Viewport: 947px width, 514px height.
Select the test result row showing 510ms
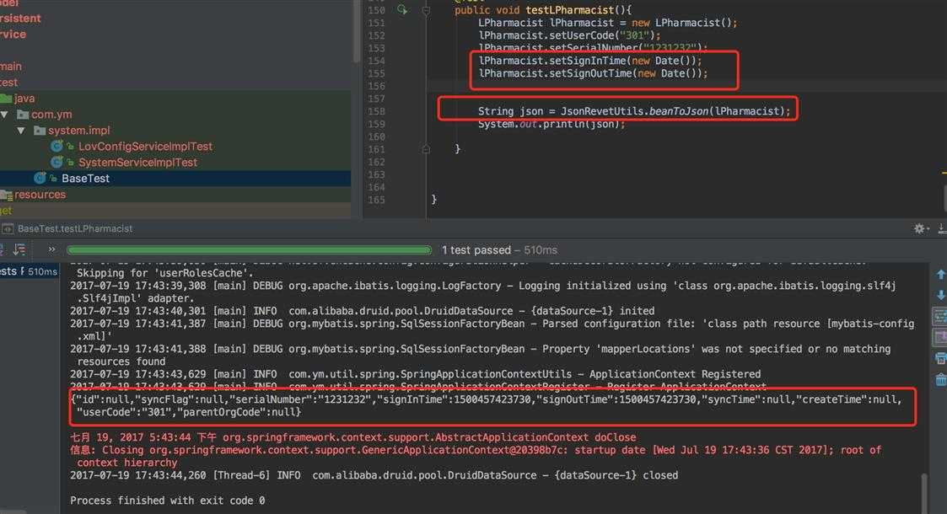[29, 271]
